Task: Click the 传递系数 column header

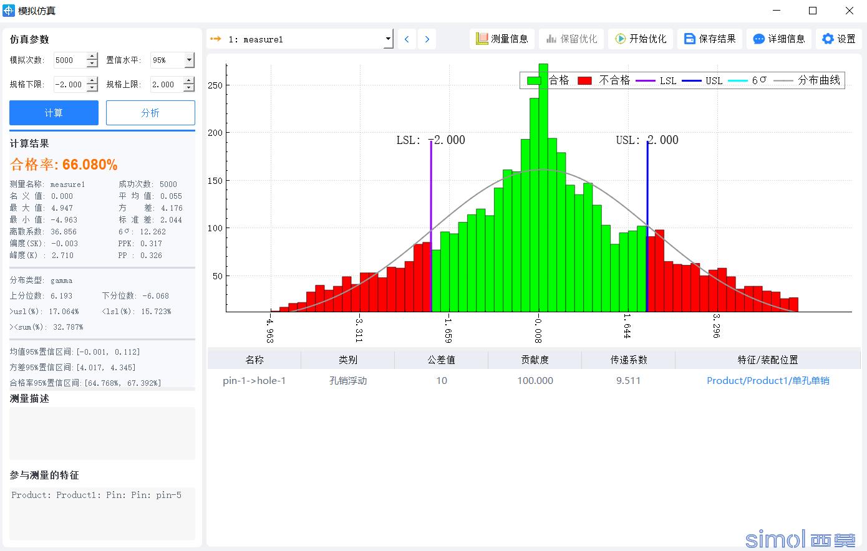Action: (629, 360)
